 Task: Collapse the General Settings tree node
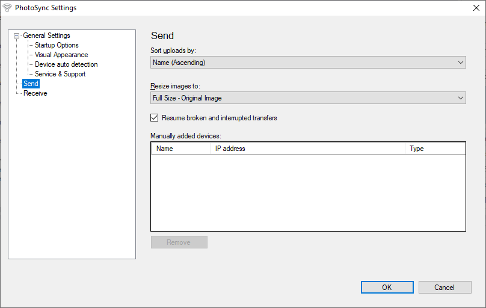click(17, 36)
